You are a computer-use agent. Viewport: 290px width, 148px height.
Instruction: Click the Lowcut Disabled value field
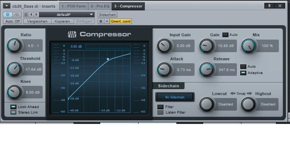click(226, 104)
